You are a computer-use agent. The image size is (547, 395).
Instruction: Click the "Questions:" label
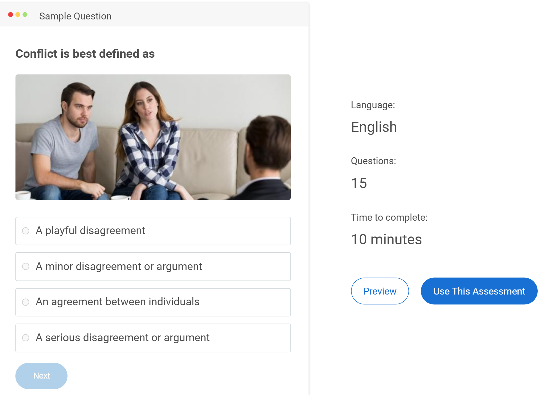pos(373,161)
